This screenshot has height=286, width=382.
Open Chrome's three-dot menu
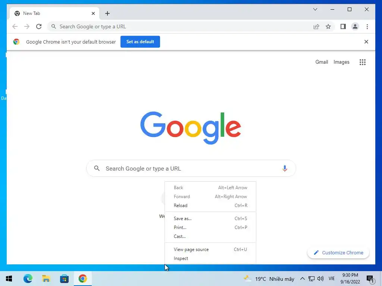(x=367, y=26)
